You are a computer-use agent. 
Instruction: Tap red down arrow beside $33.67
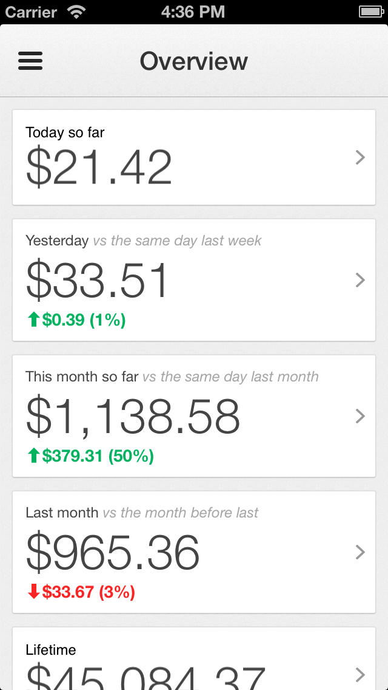pyautogui.click(x=34, y=592)
